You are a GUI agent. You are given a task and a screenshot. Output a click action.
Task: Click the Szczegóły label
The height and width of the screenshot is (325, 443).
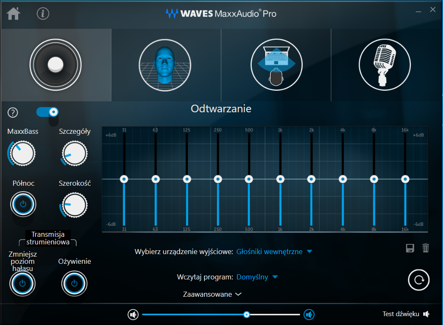pos(75,132)
